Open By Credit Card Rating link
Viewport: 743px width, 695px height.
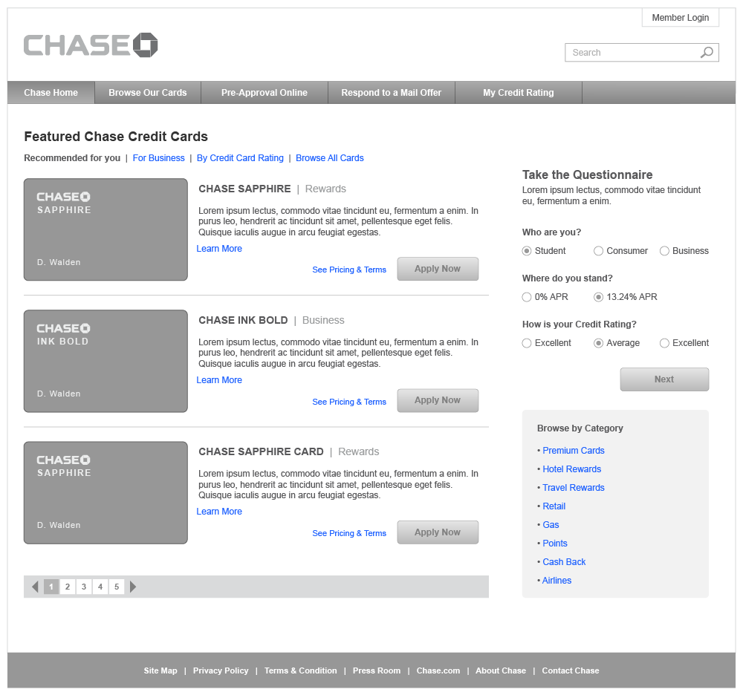point(240,157)
